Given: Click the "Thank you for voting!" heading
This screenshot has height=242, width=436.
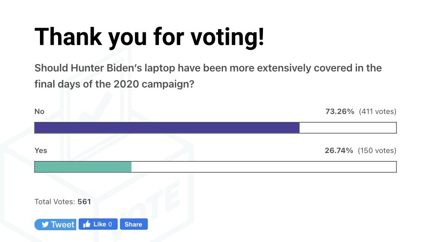Looking at the screenshot, I should 149,37.
